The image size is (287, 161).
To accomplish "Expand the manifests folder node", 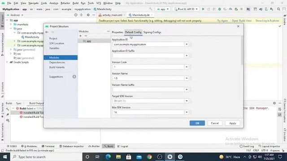I will point(11,24).
